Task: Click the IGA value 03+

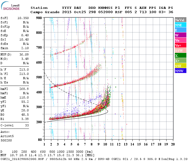Action: (162, 12)
